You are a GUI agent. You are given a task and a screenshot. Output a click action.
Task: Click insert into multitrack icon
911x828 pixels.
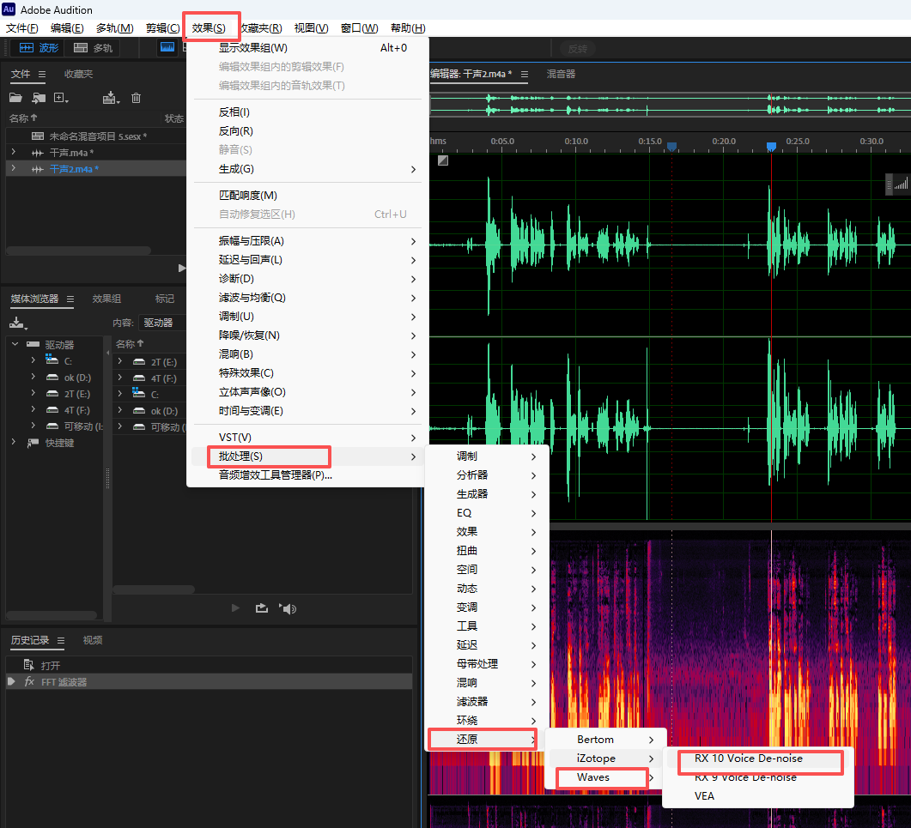tap(111, 98)
